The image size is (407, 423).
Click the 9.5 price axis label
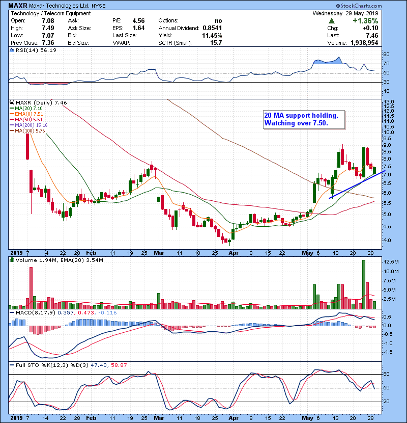(x=387, y=139)
